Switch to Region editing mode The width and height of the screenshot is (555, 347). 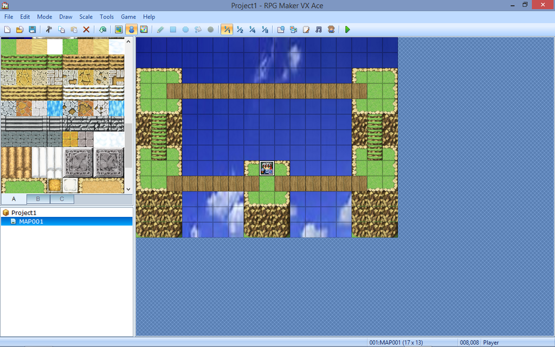pos(144,29)
